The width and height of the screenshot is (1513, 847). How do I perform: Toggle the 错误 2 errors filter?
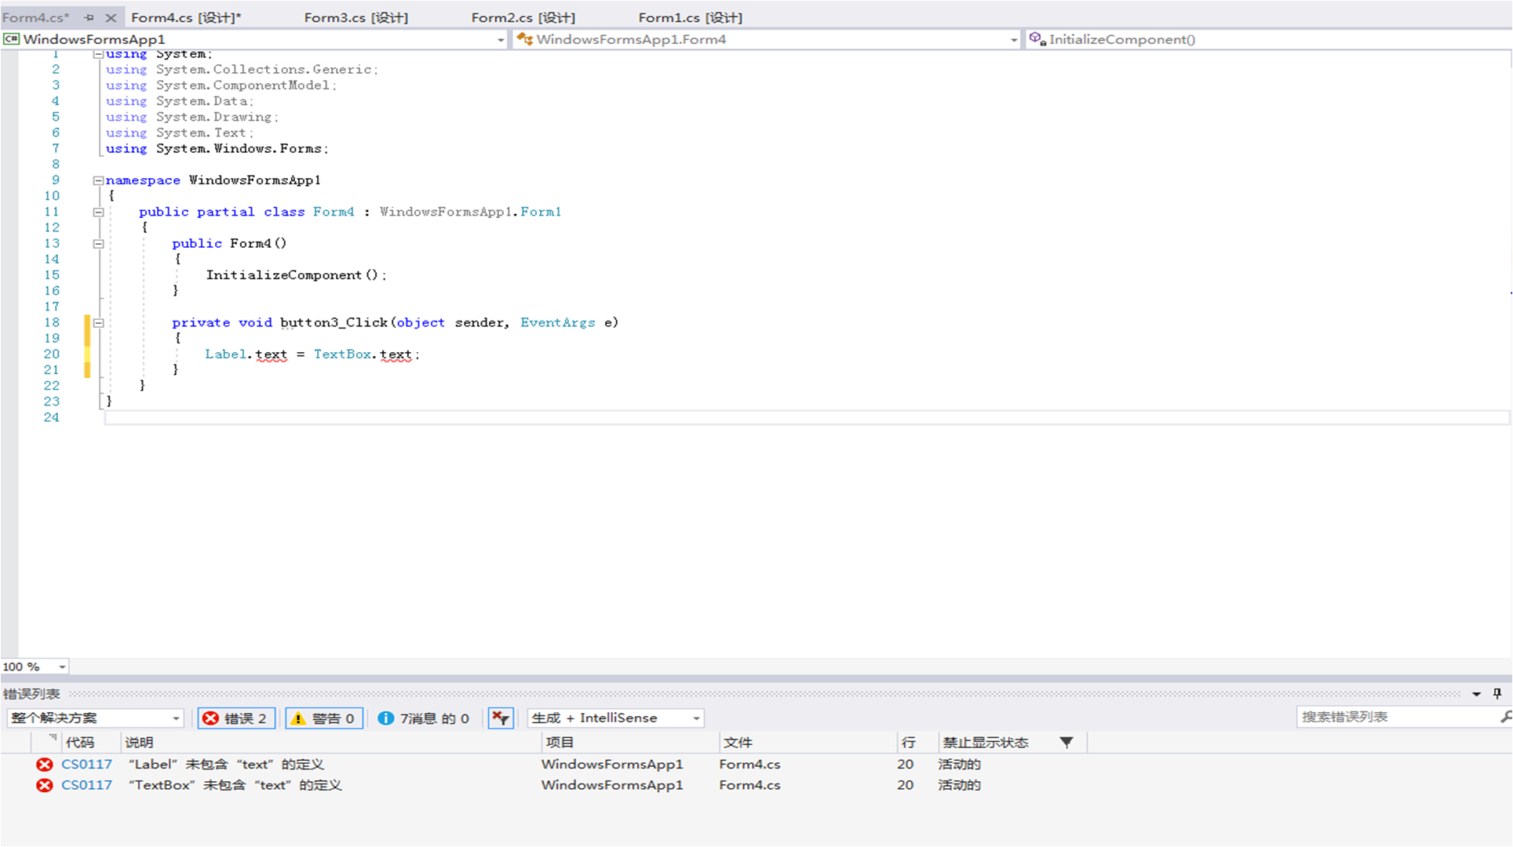[x=236, y=718]
